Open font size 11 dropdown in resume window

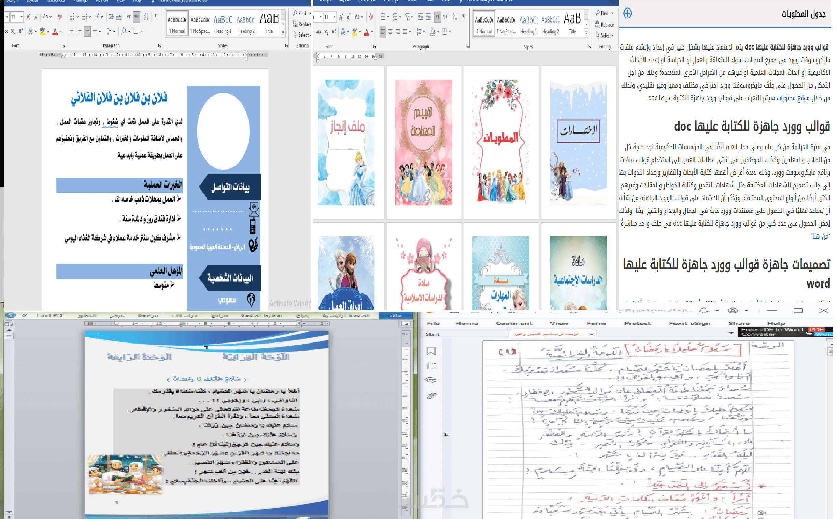[x=21, y=16]
